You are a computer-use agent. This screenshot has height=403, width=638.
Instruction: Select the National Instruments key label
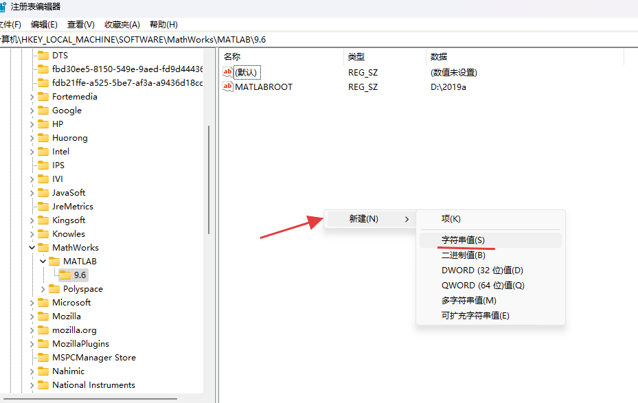click(93, 384)
